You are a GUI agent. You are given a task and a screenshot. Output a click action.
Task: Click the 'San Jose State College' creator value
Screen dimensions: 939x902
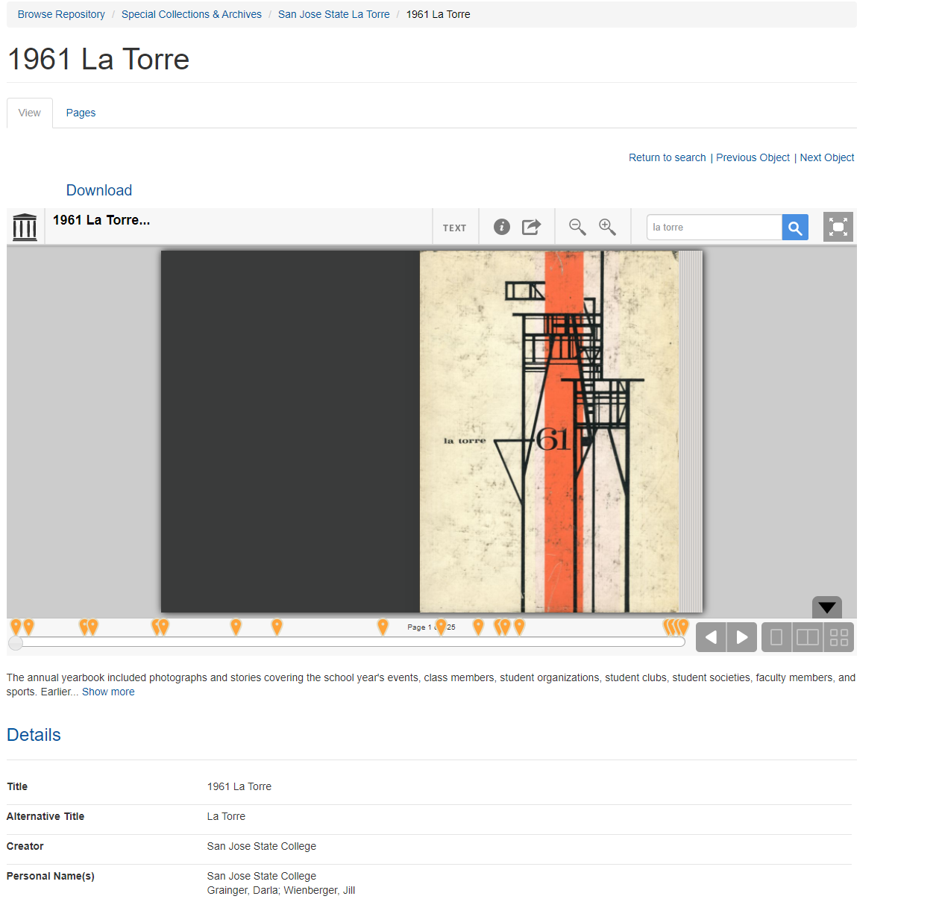(x=262, y=846)
